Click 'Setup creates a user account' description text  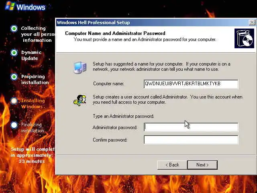(x=167, y=99)
